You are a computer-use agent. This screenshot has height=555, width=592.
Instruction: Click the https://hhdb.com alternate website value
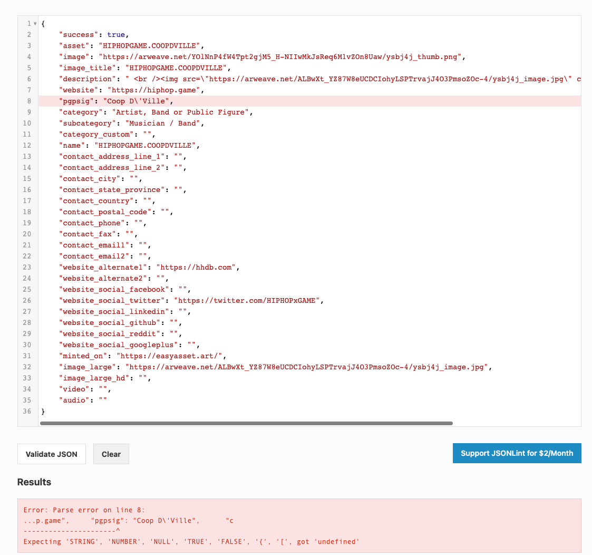pyautogui.click(x=196, y=267)
